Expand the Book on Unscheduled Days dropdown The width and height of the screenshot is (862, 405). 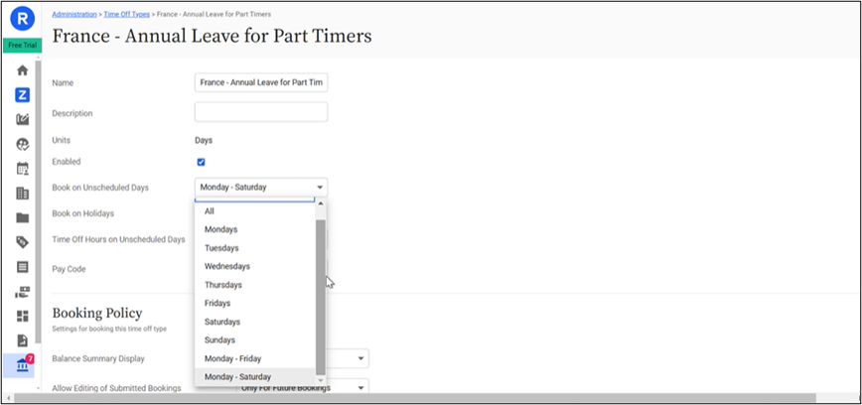(261, 187)
